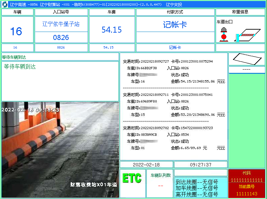Click the entry station code 0826
Screen dimensions: 267x199
coord(61,38)
